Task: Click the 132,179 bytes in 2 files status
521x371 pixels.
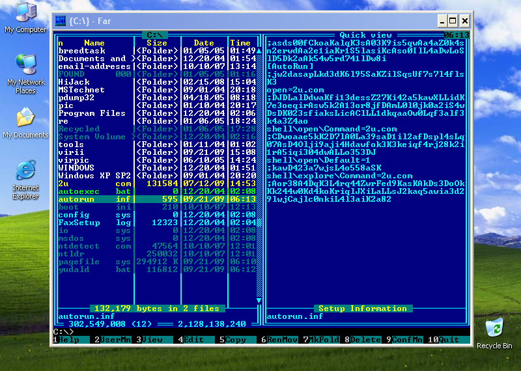Action: coord(157,309)
